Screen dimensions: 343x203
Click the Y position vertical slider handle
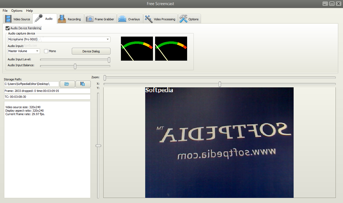click(x=98, y=146)
